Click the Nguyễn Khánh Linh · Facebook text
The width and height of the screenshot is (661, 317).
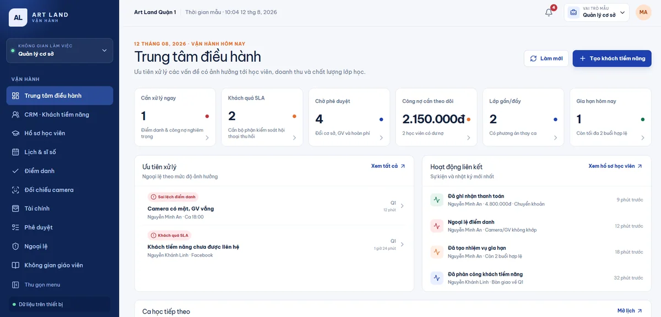[x=180, y=255]
